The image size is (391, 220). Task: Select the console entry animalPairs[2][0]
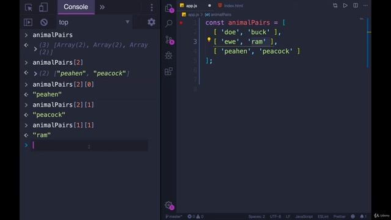[x=64, y=84]
